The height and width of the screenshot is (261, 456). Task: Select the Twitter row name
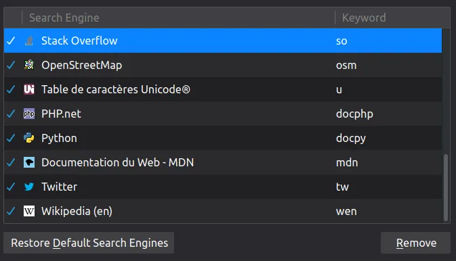(x=60, y=187)
